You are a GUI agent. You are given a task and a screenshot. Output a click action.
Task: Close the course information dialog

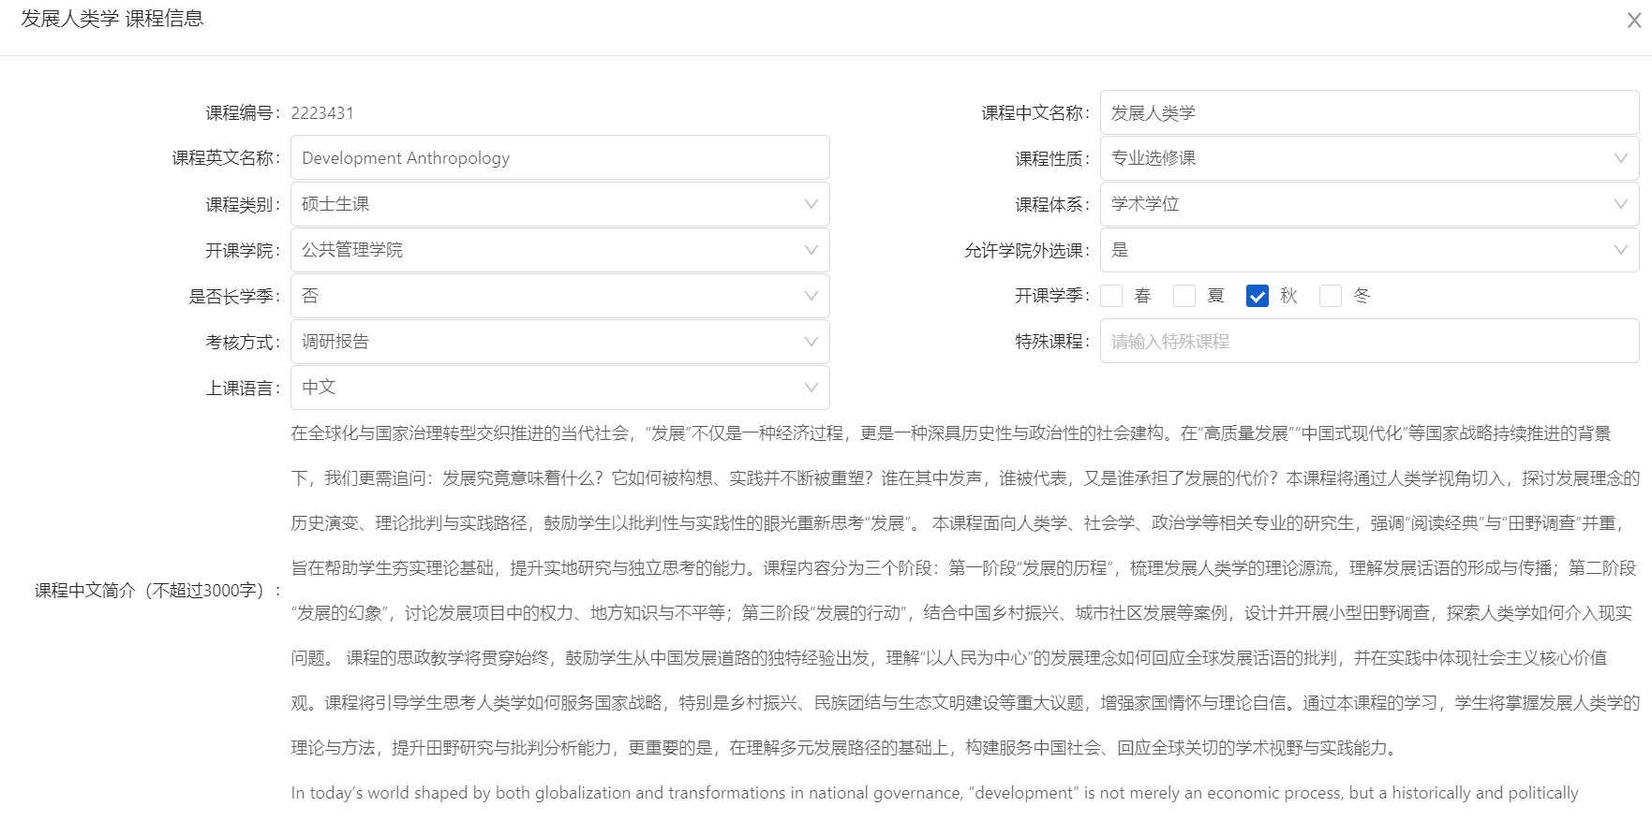pos(1633,21)
